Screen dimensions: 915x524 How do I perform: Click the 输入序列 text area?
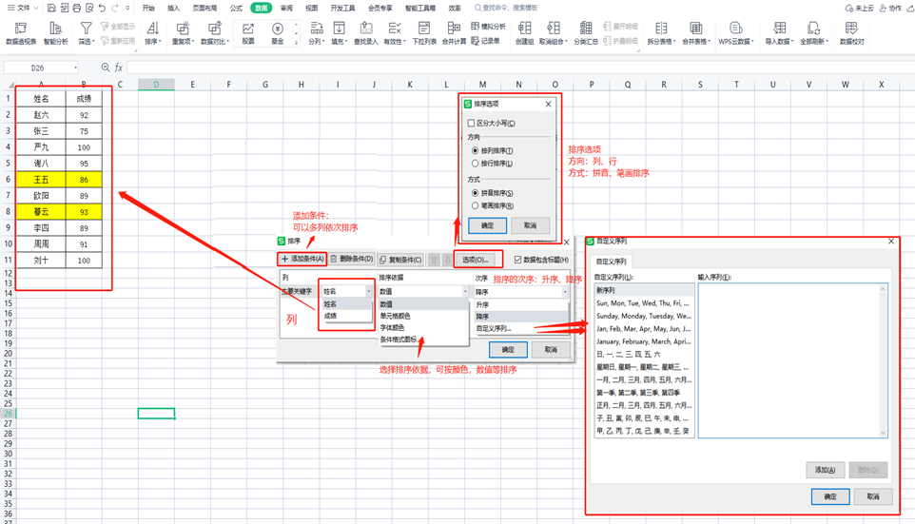pos(792,360)
